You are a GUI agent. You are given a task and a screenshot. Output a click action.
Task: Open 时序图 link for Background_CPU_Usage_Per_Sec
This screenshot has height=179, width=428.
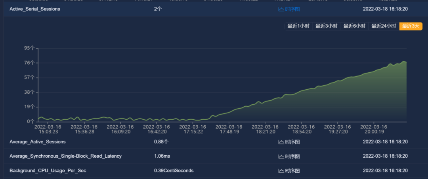292,171
